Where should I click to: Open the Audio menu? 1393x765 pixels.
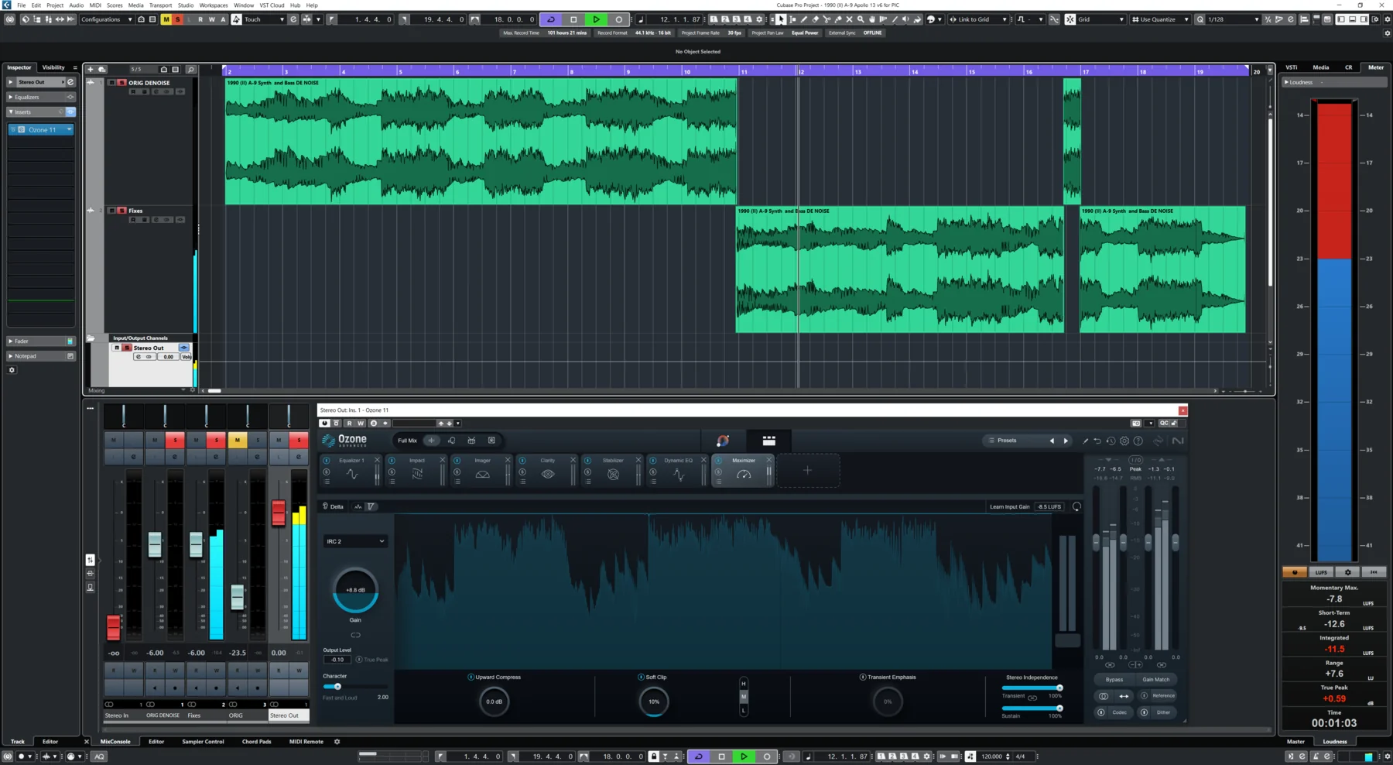(76, 5)
